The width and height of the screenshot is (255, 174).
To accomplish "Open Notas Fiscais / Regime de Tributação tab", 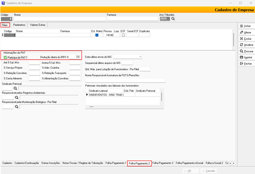I will (83, 163).
